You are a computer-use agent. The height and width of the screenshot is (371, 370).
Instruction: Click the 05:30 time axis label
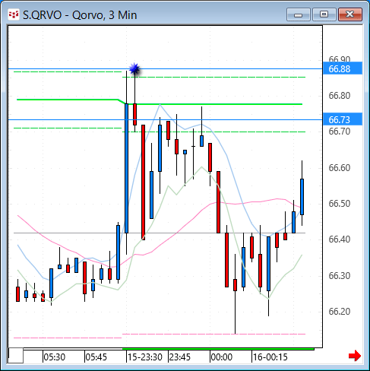point(55,357)
